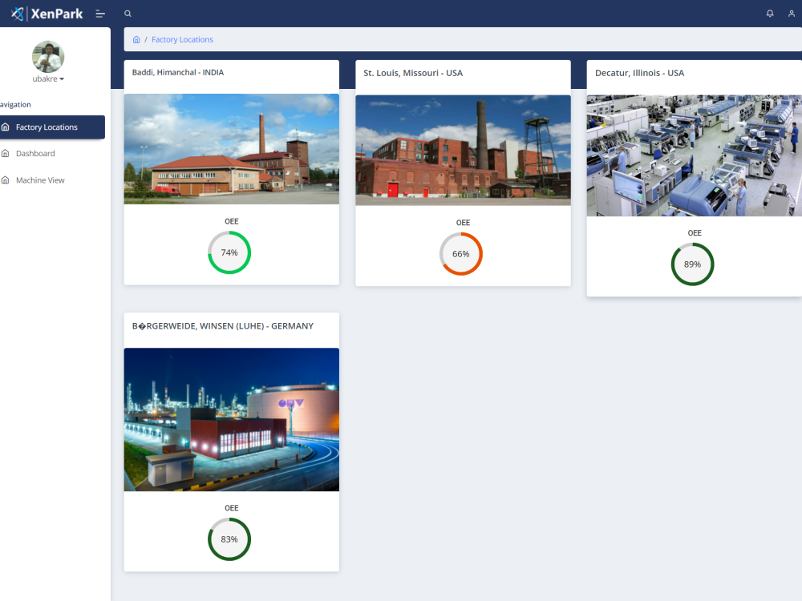Screen dimensions: 802x601
Task: Click the Baddi factory photo
Action: click(x=231, y=149)
